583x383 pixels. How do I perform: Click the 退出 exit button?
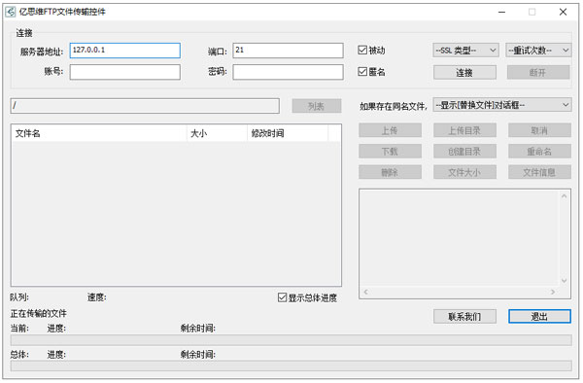point(540,317)
